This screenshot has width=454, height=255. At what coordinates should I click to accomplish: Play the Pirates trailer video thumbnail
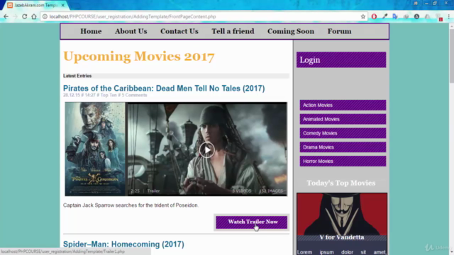coord(206,149)
